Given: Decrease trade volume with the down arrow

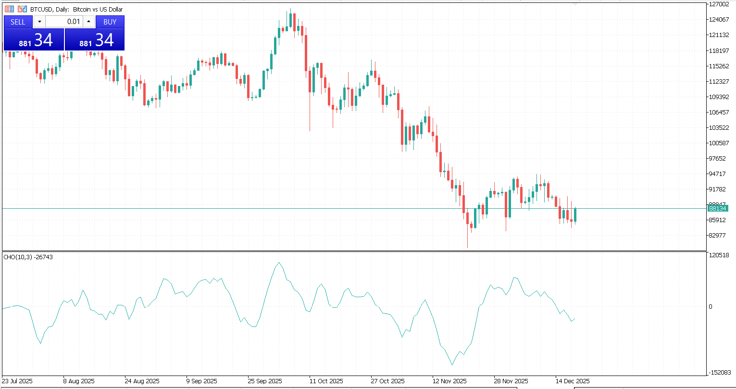Looking at the screenshot, I should [x=39, y=22].
